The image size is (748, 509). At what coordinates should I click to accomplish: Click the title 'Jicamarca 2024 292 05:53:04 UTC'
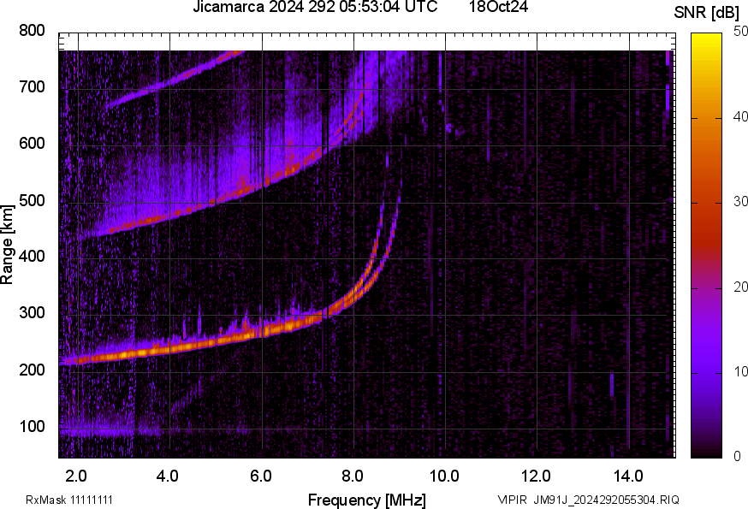point(315,7)
